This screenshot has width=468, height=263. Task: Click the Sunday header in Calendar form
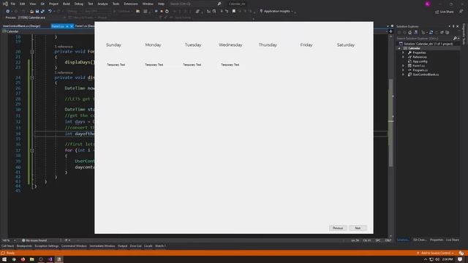(113, 45)
